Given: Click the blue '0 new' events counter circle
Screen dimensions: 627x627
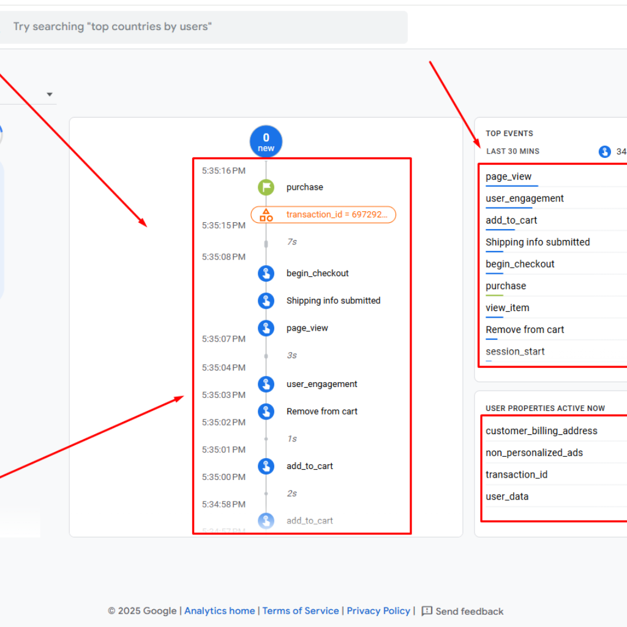Looking at the screenshot, I should click(x=266, y=140).
